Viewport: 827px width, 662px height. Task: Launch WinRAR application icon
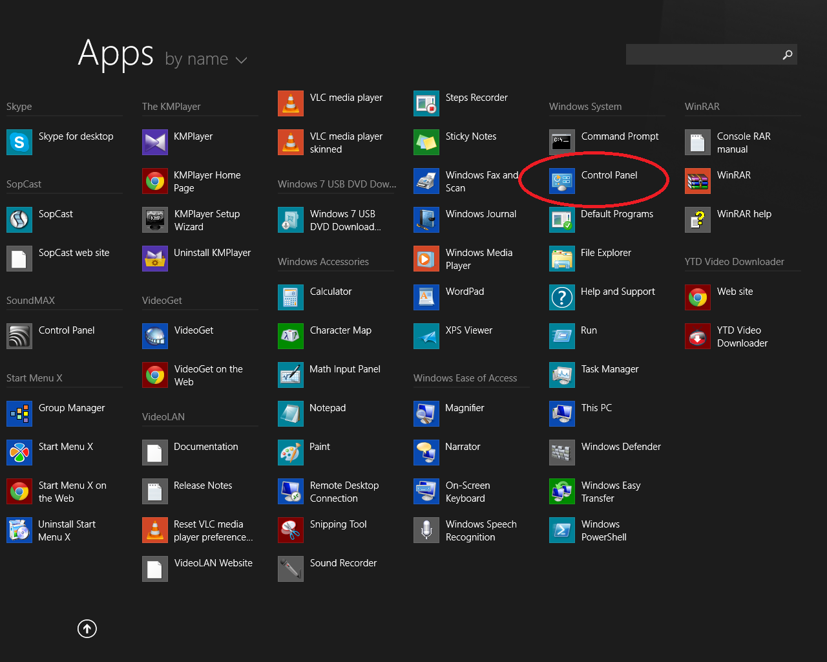[698, 181]
